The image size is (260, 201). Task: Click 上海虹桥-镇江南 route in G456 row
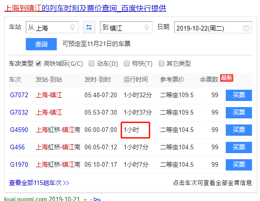[x=58, y=147]
